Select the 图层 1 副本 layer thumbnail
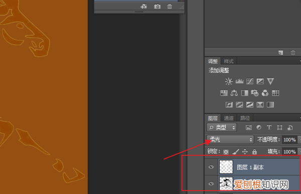Image resolution: width=301 pixels, height=194 pixels. click(x=226, y=167)
